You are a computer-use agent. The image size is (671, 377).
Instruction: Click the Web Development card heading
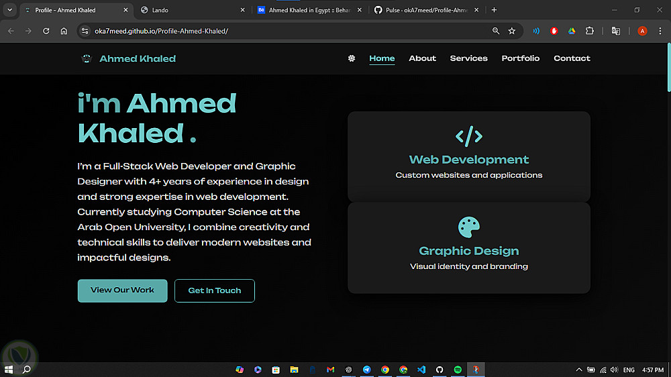point(468,160)
